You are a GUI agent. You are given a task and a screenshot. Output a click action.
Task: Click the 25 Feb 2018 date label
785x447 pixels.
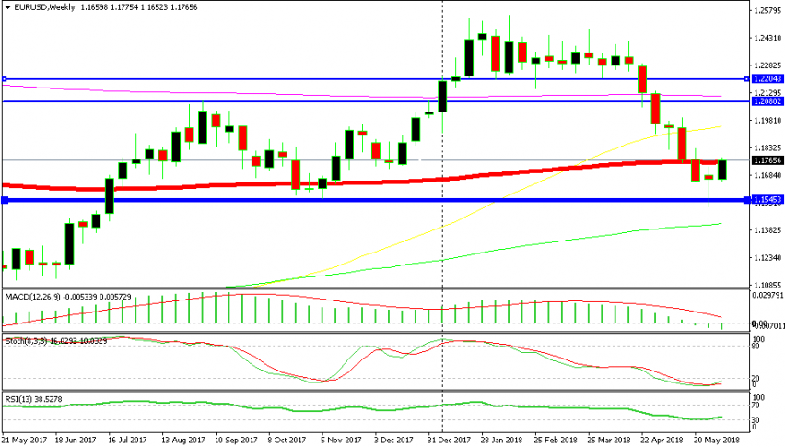click(556, 440)
